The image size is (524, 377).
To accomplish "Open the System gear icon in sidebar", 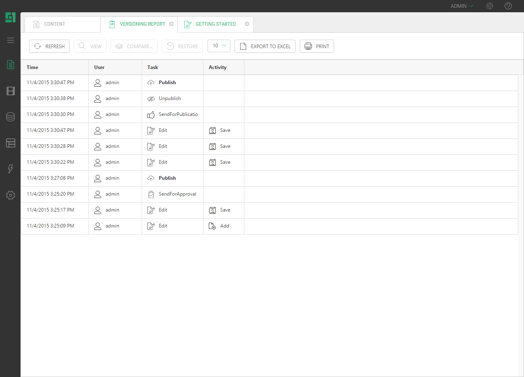I will click(x=11, y=195).
